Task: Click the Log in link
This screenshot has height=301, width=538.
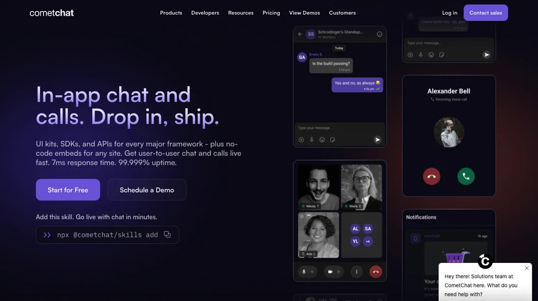Action: point(449,13)
